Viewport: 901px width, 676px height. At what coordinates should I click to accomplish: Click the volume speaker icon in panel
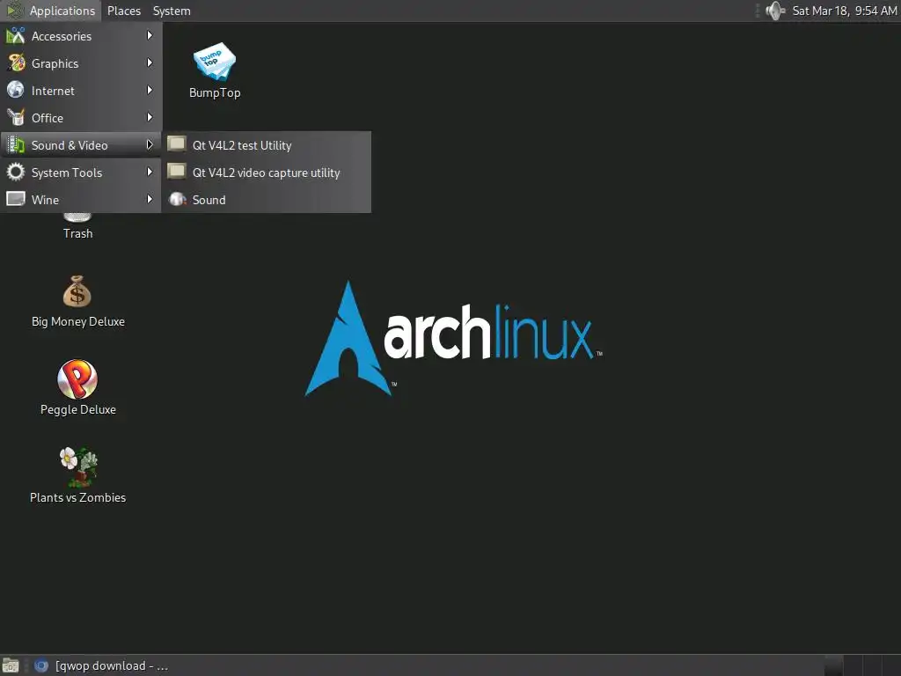point(775,11)
